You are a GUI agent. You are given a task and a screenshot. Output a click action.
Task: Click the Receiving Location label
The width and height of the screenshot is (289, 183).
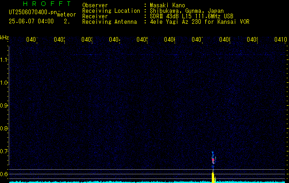(111, 11)
